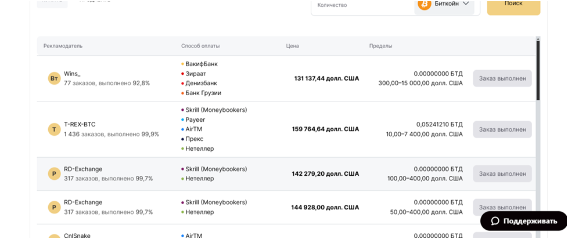Click the CnlSnake advertiser name
The height and width of the screenshot is (239, 568).
pos(77,236)
